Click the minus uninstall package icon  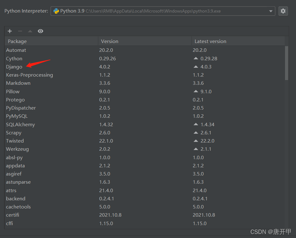coord(20,31)
